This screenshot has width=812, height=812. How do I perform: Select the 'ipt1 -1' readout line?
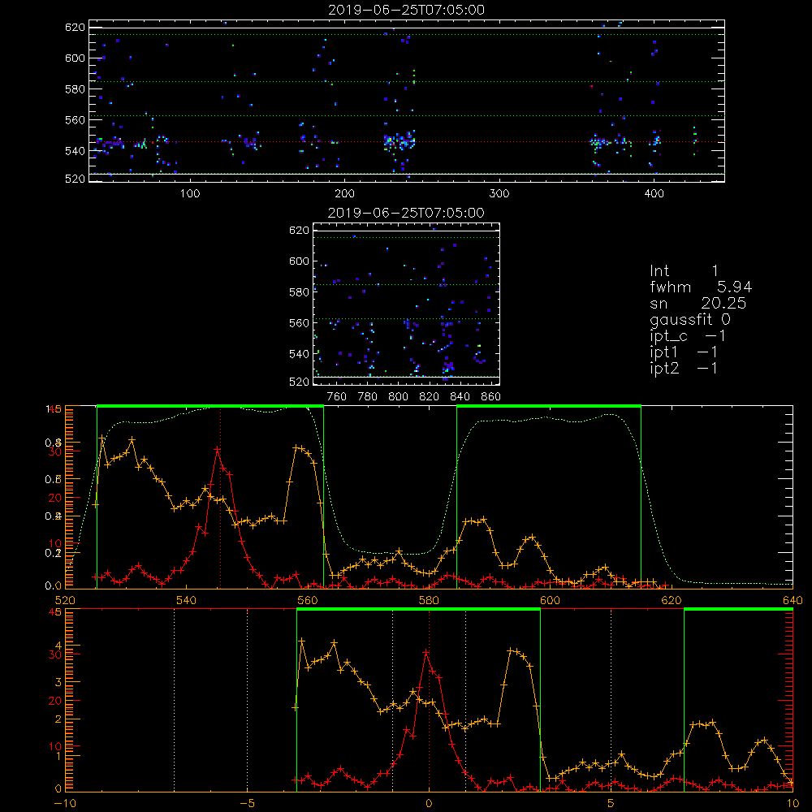pos(684,352)
